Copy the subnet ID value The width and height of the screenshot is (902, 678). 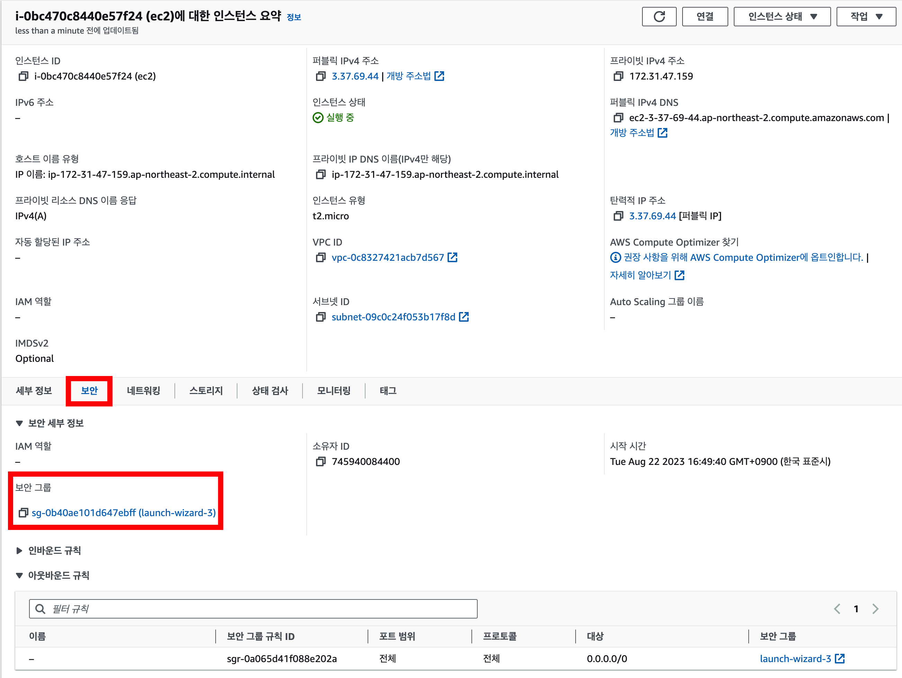click(321, 317)
